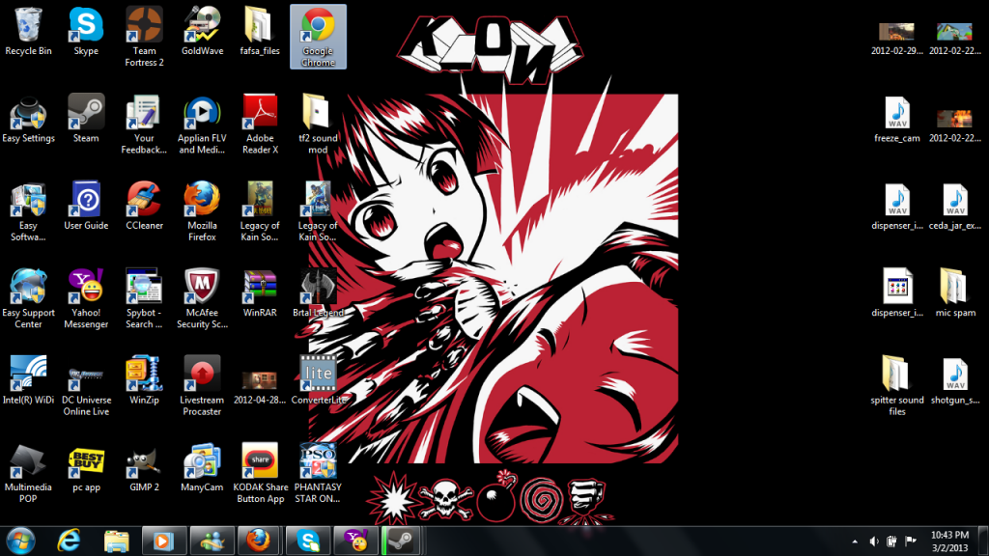The width and height of the screenshot is (989, 556).
Task: Select the Applian FLV and Media icon
Action: [x=202, y=125]
